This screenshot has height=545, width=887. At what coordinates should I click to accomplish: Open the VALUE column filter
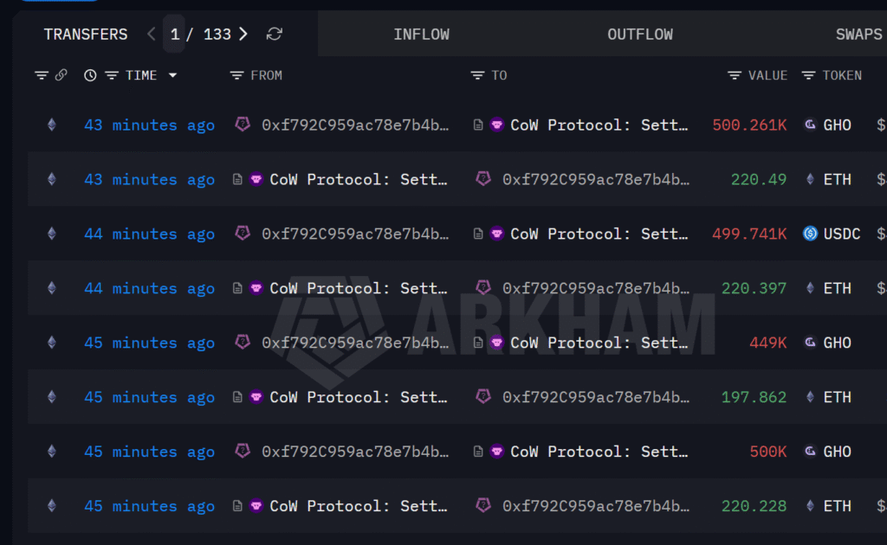click(x=735, y=75)
